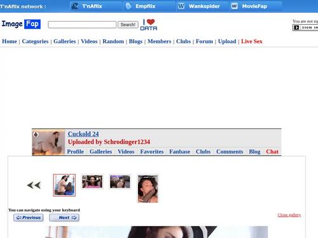
Task: Switch to the uploader's Favorites tab
Action: [x=152, y=152]
